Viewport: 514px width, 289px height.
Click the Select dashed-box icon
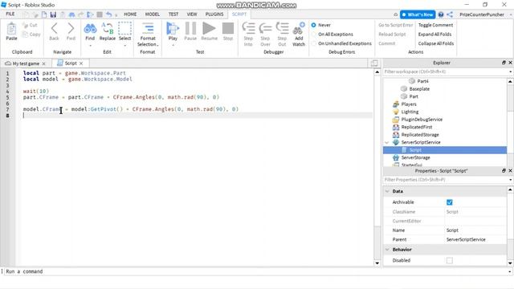coord(125,29)
